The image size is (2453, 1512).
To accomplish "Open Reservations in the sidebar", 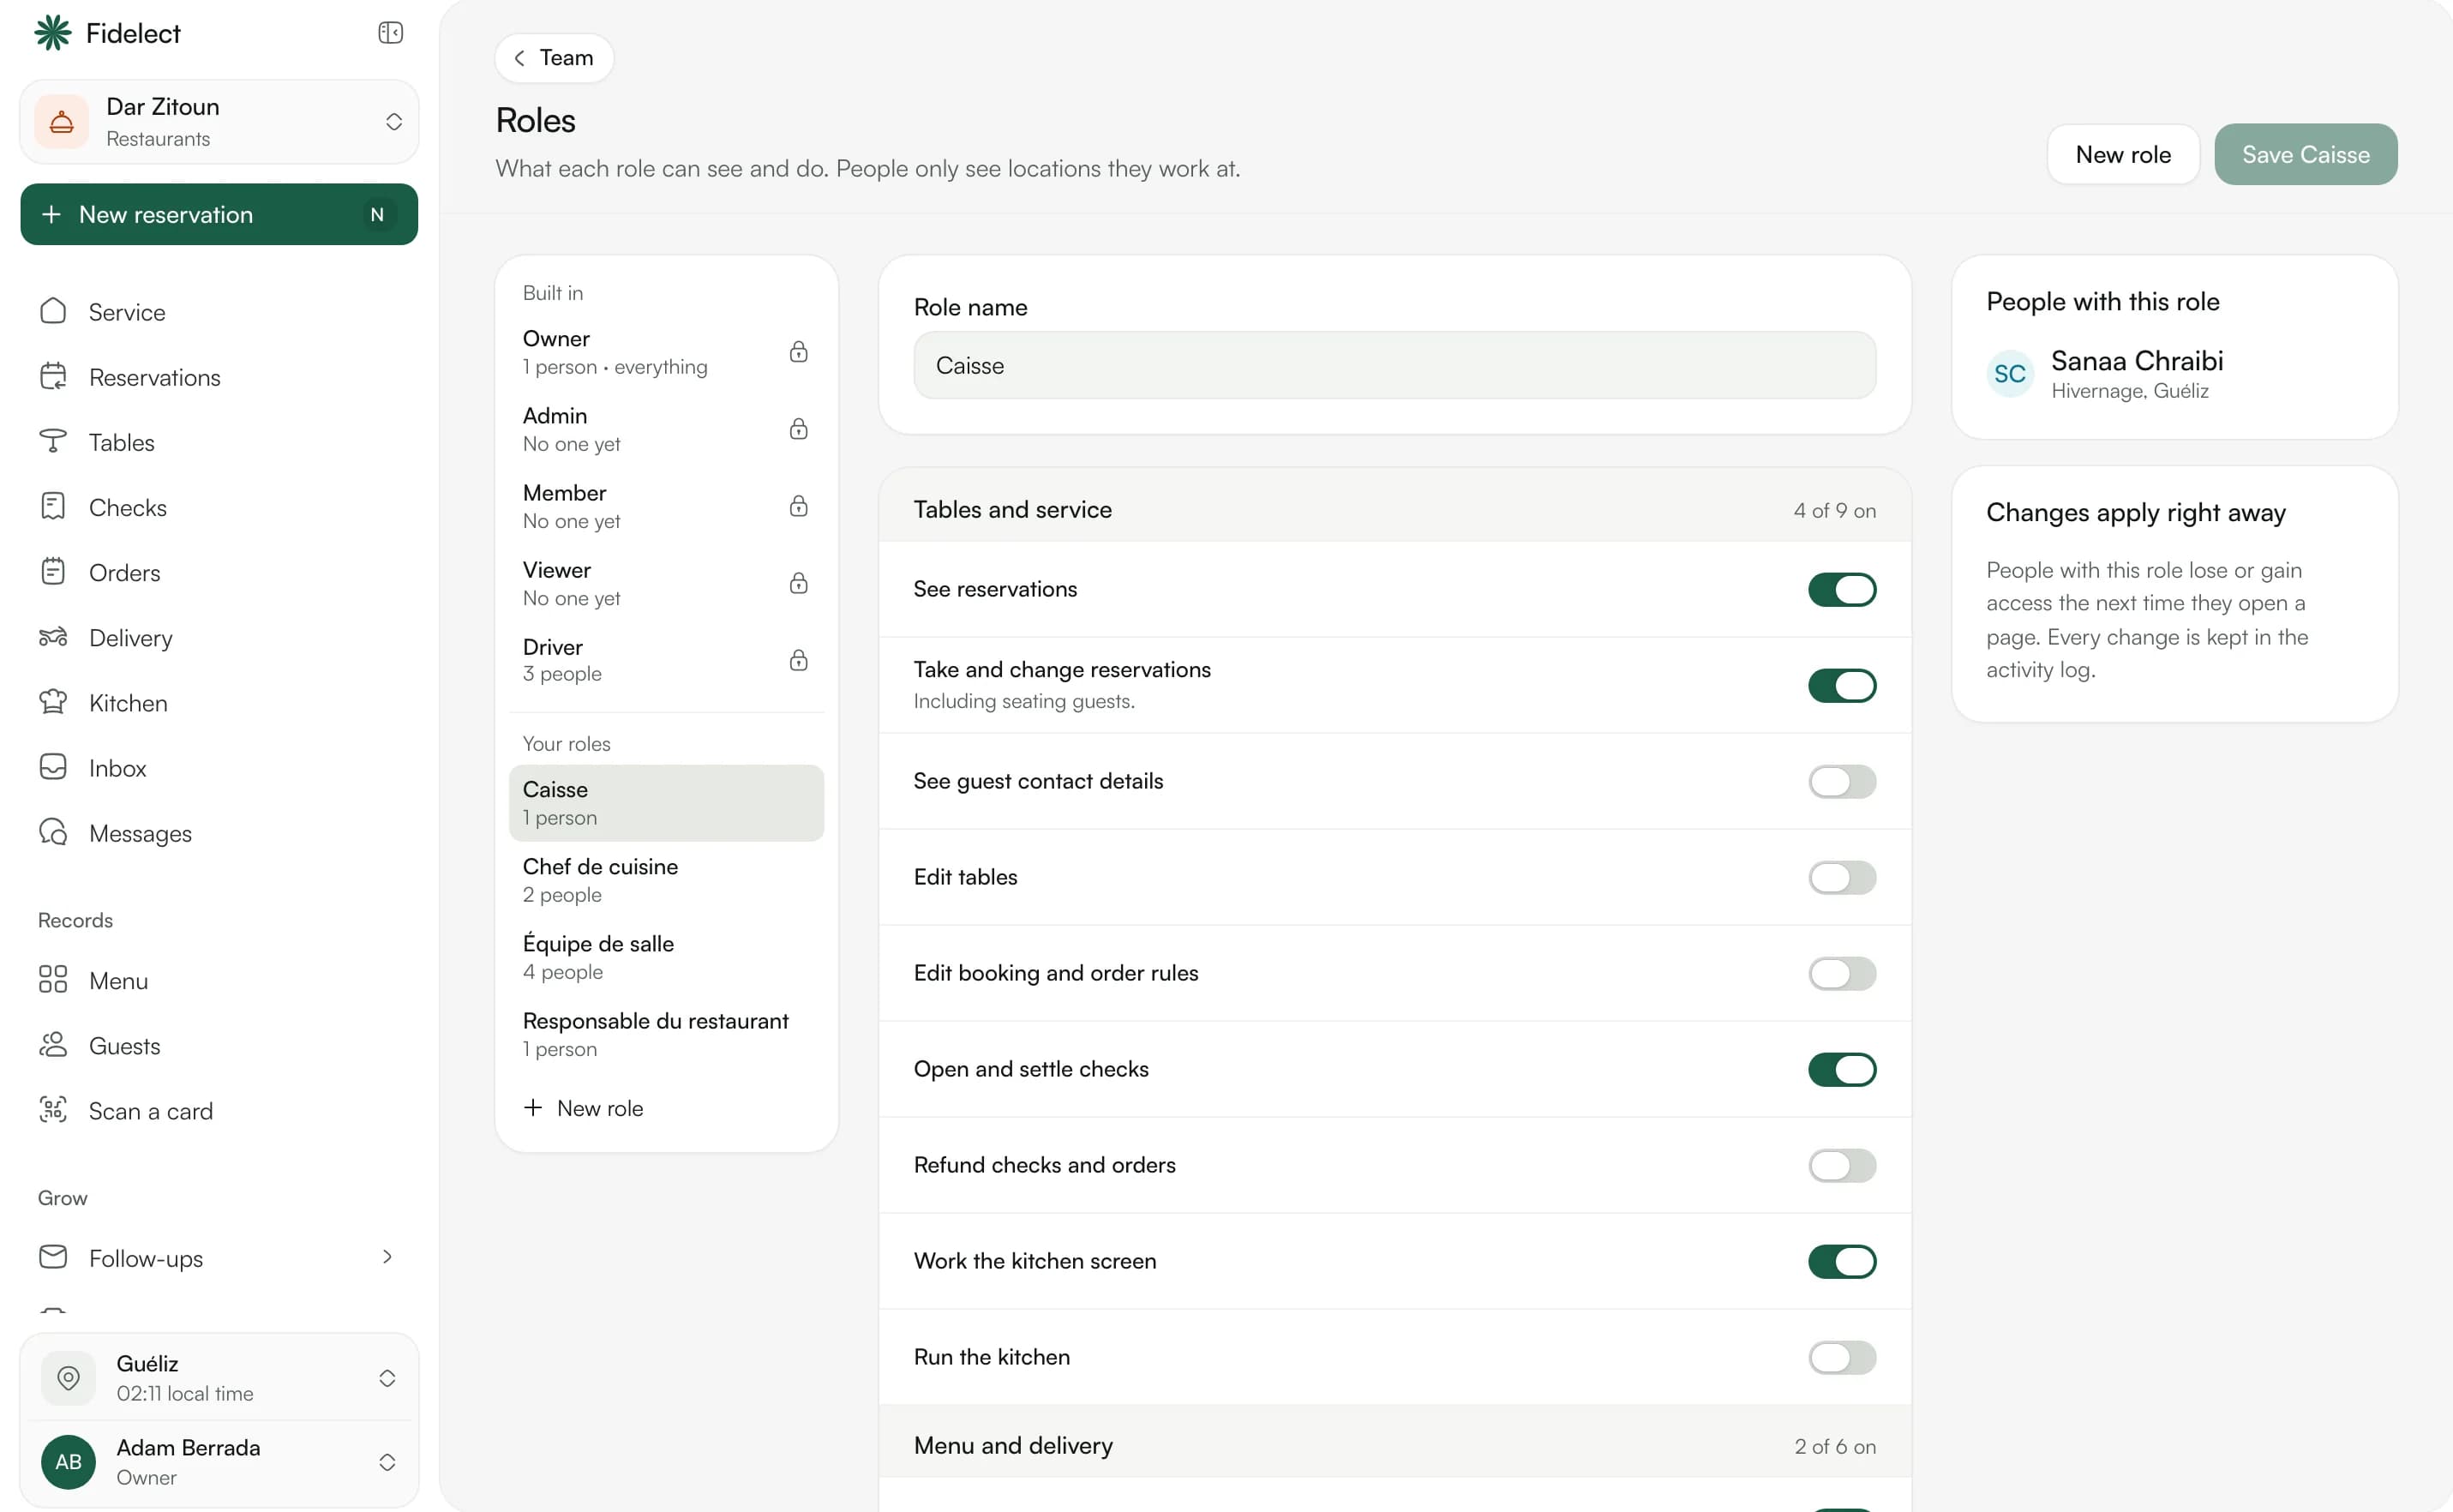I will pos(219,377).
